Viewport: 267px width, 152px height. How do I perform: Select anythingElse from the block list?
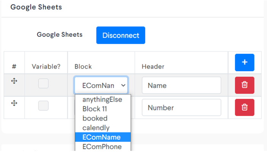103,99
